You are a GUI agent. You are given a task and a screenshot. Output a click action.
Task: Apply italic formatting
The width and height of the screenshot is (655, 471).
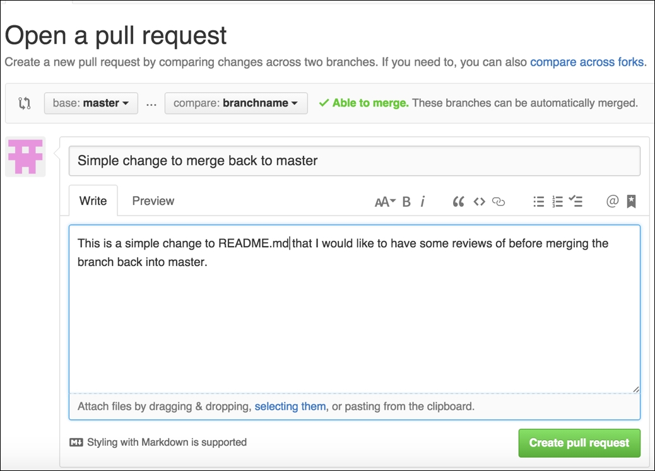pos(423,202)
